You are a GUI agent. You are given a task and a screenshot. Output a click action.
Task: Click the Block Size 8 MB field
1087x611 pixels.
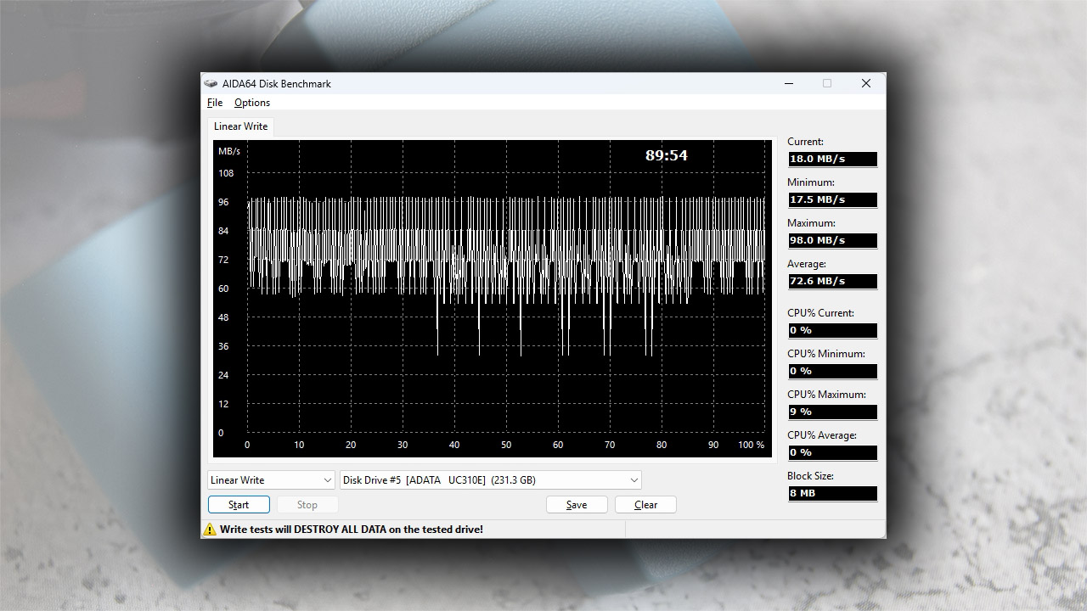pyautogui.click(x=832, y=493)
